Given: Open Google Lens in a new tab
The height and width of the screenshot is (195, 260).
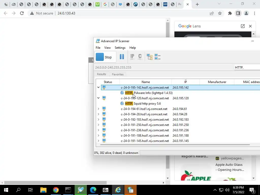Looking at the screenshot, I should [242, 26].
